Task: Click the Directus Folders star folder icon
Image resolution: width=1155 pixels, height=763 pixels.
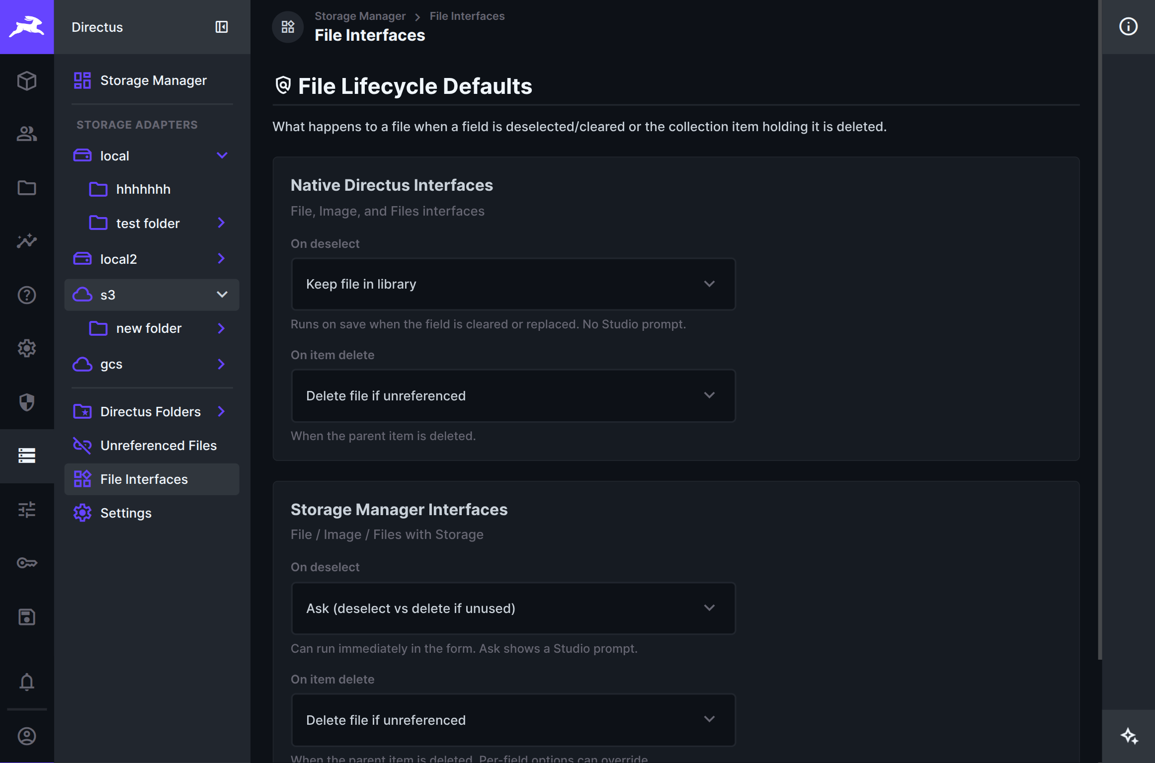Action: 82,412
